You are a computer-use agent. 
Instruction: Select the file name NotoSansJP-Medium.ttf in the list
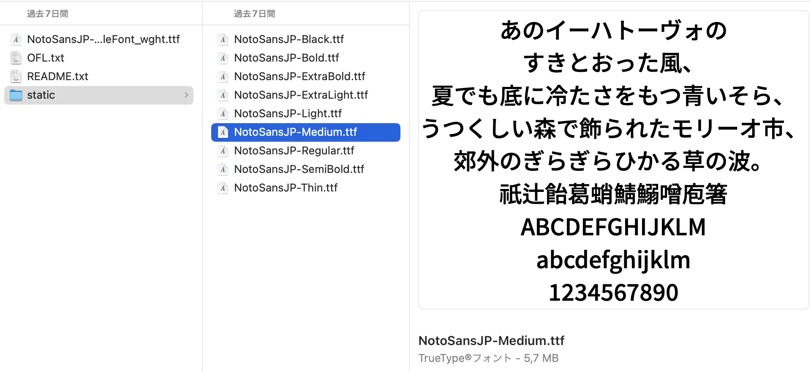click(x=295, y=132)
